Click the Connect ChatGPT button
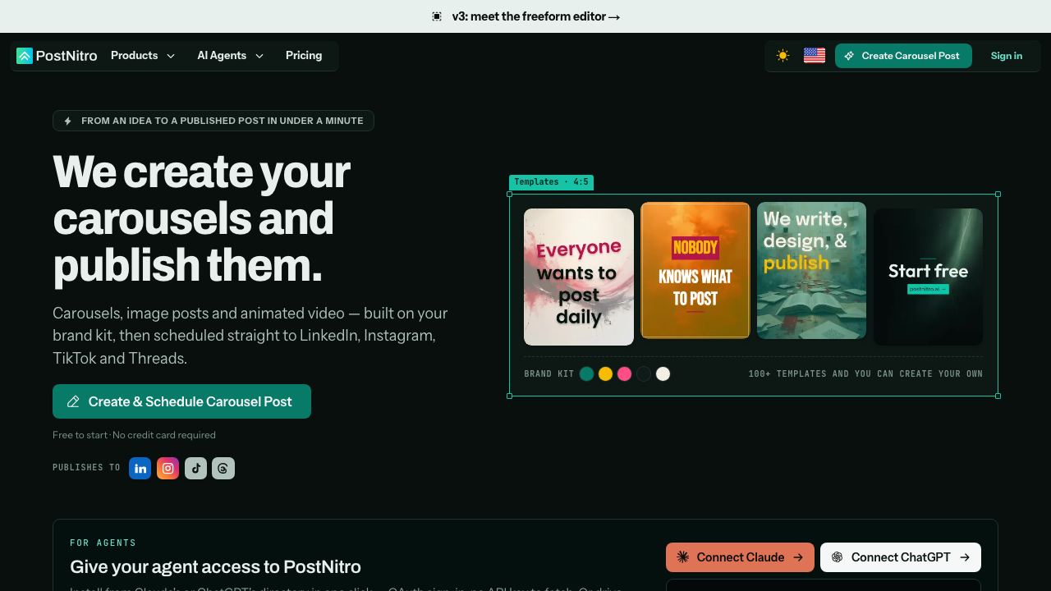1051x591 pixels. pos(901,557)
